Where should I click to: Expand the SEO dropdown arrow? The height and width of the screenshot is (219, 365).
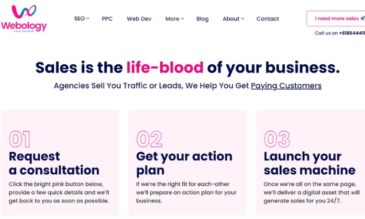[88, 18]
